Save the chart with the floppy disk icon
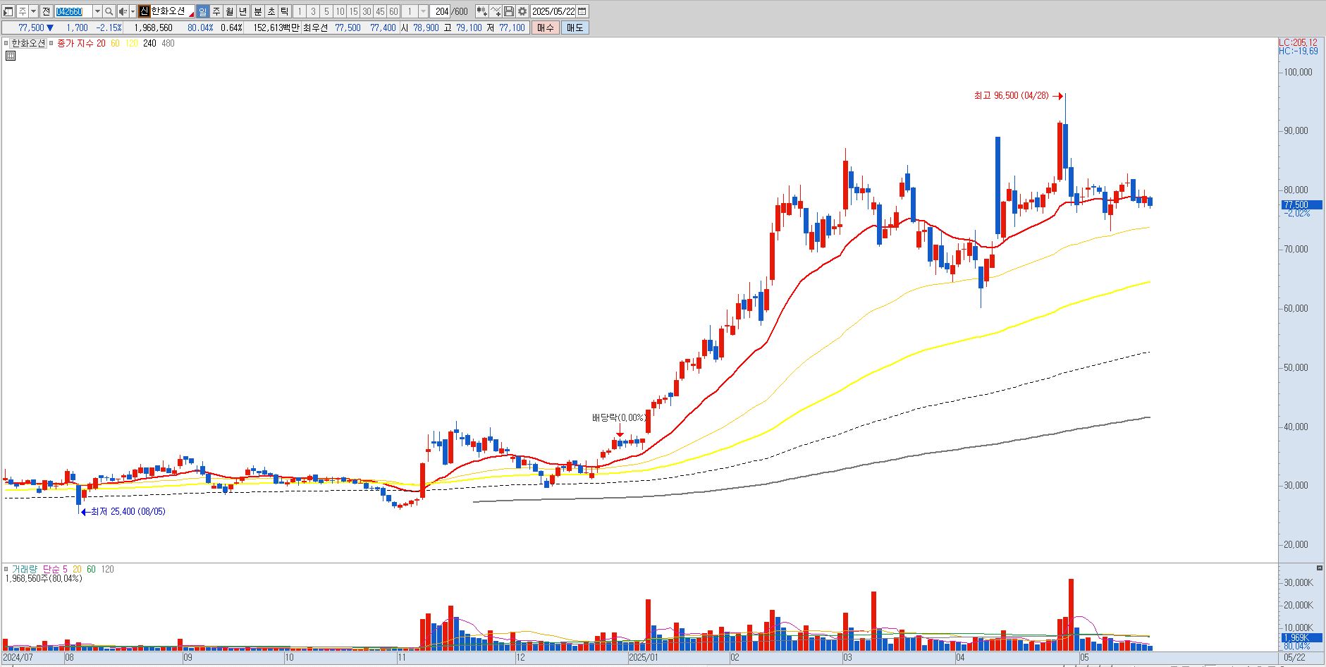1326x667 pixels. pos(509,11)
